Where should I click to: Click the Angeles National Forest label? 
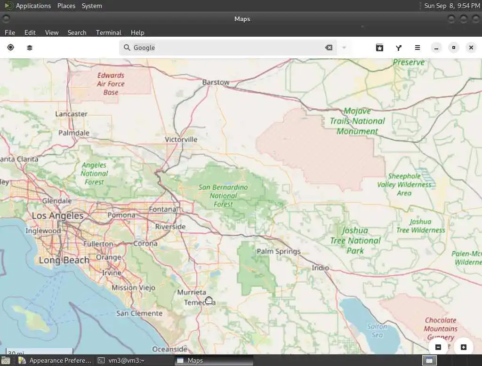pyautogui.click(x=94, y=174)
